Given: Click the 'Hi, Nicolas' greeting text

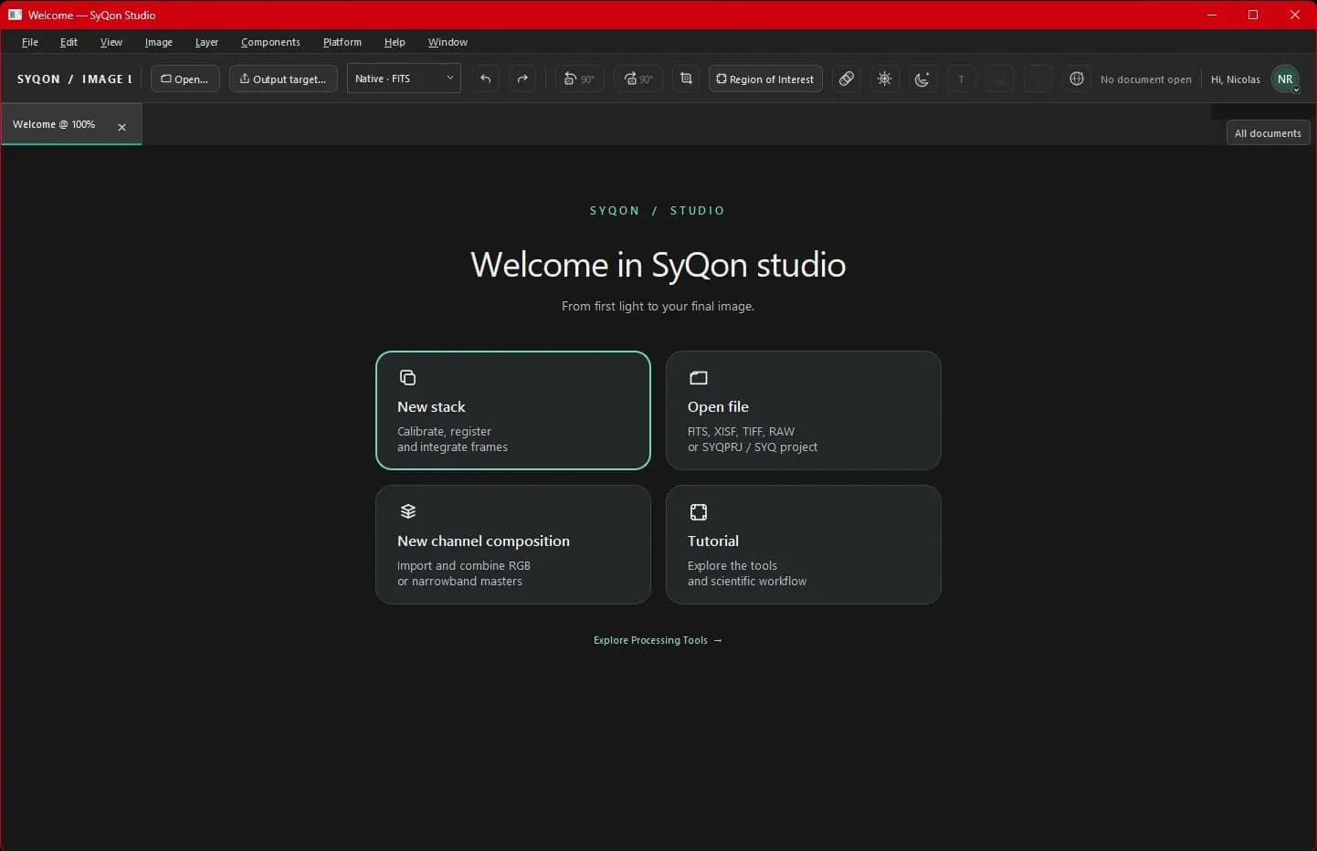Looking at the screenshot, I should 1236,79.
